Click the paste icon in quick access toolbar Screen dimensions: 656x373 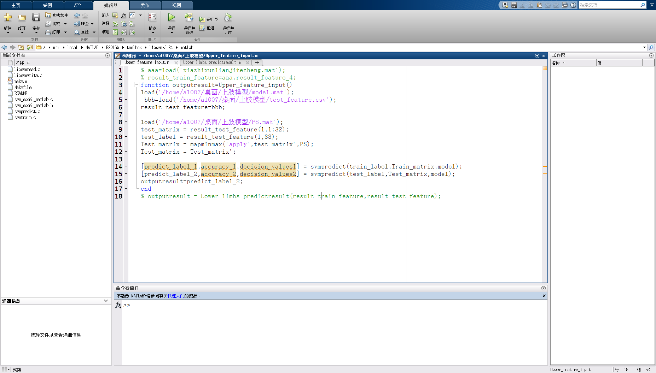539,5
